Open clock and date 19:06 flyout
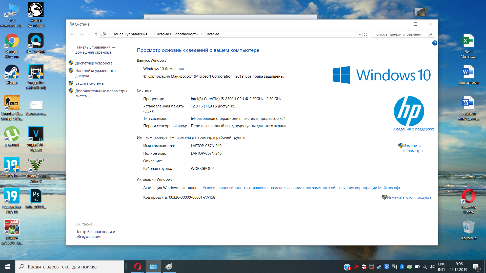486x273 pixels. coord(458,267)
